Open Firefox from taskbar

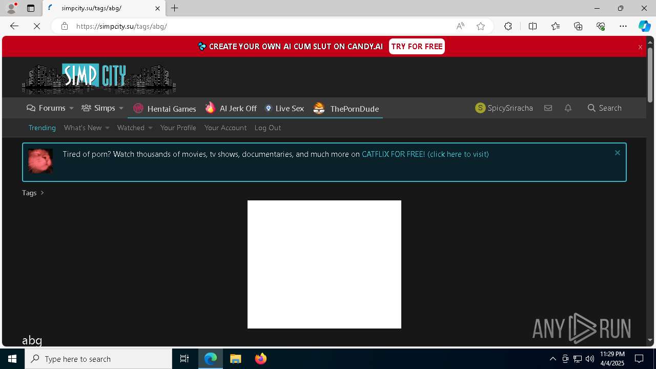261,359
